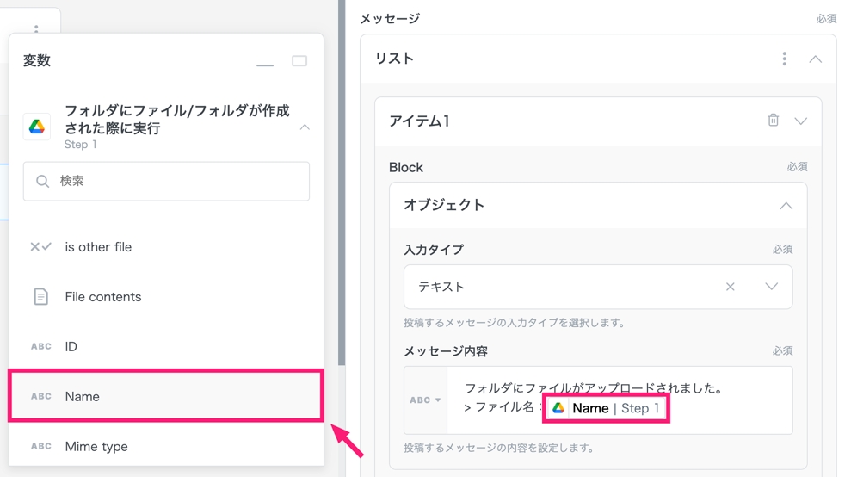Viewport: 851px width, 477px height.
Task: Open the 入力タイプ dropdown arrow
Action: [771, 287]
